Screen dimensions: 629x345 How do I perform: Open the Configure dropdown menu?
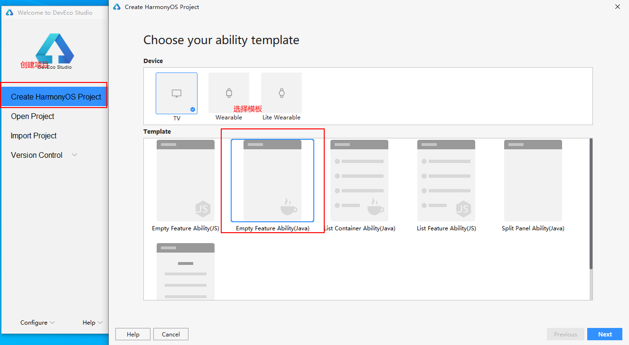pyautogui.click(x=38, y=323)
